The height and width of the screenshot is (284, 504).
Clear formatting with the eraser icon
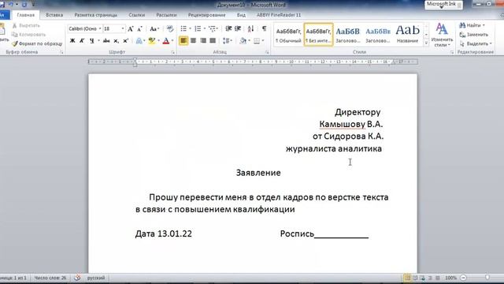click(x=170, y=29)
